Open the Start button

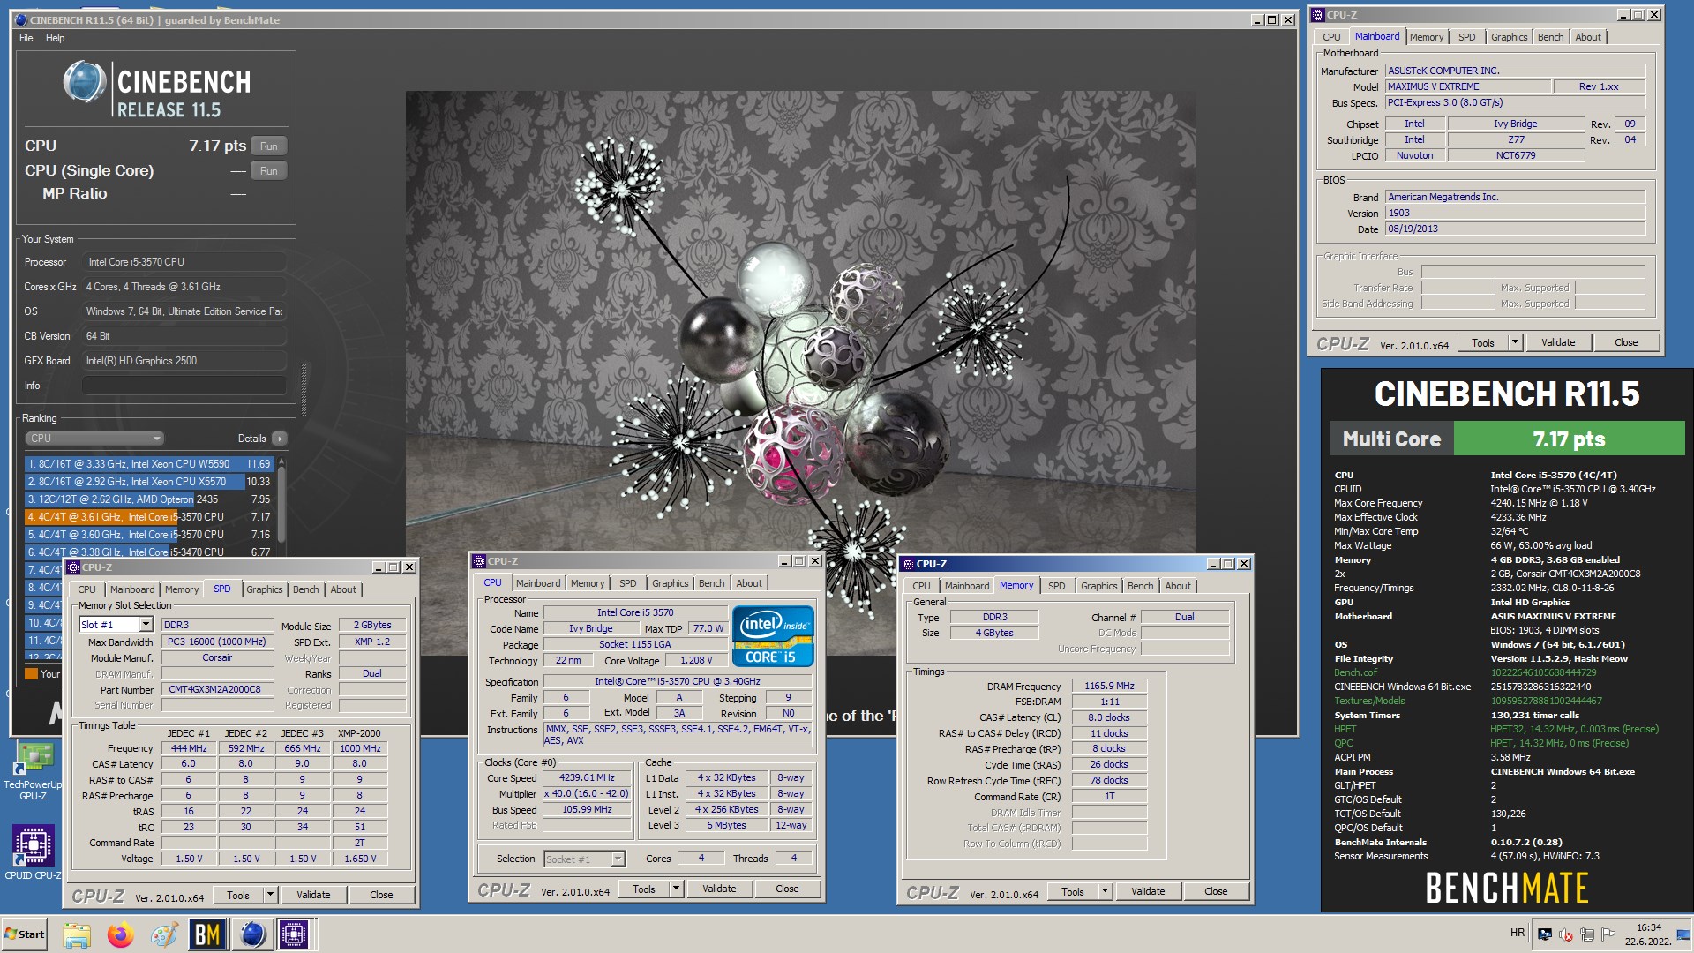(25, 934)
